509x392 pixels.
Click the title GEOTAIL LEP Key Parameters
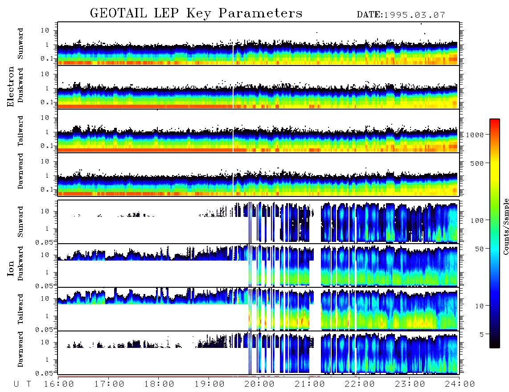[196, 14]
